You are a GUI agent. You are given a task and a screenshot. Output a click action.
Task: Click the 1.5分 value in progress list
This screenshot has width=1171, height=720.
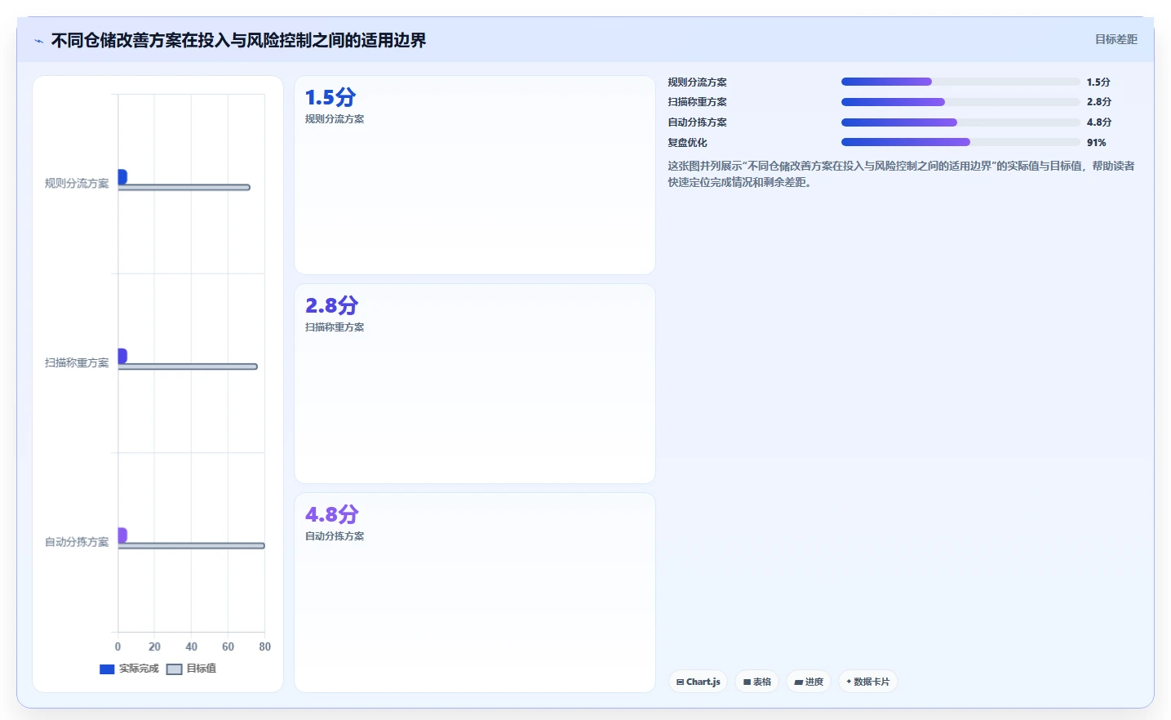[1098, 82]
